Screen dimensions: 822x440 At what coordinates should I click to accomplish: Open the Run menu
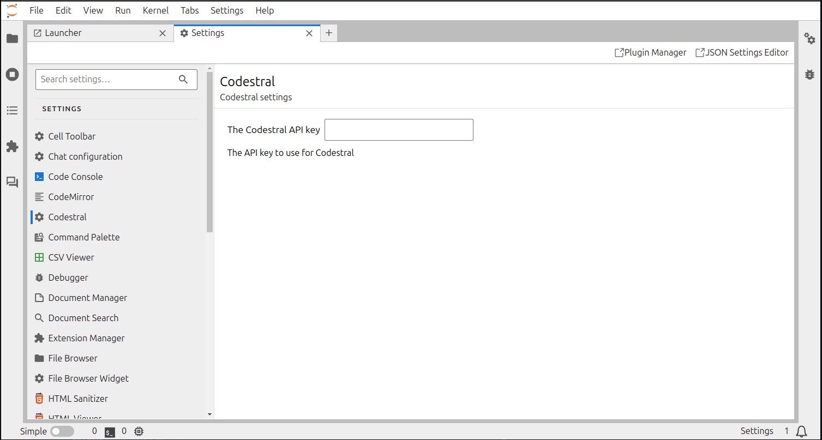[123, 10]
